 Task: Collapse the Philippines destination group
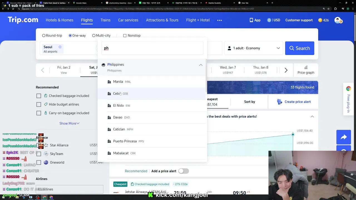coord(201,65)
